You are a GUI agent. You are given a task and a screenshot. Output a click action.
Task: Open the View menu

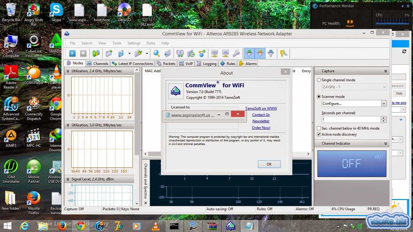(x=102, y=43)
